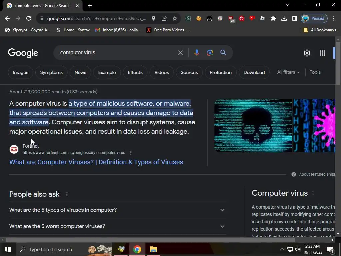Viewport: 341px width, 256px height.
Task: Click the Google logo
Action: coord(23,53)
